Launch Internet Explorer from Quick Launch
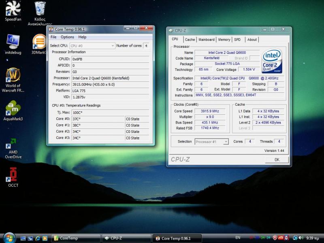Viewport: 324px width, 243px height. click(x=38, y=238)
